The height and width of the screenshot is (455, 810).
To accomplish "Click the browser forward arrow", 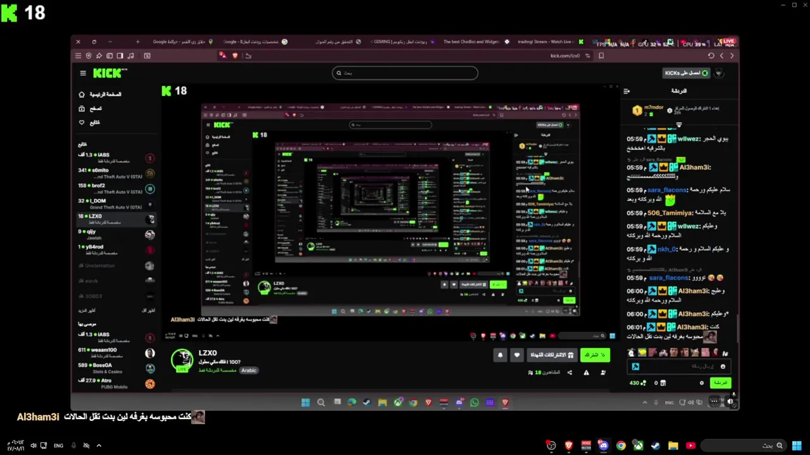I will coord(732,56).
